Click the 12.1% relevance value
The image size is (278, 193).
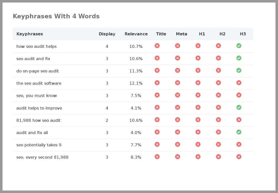coord(136,83)
